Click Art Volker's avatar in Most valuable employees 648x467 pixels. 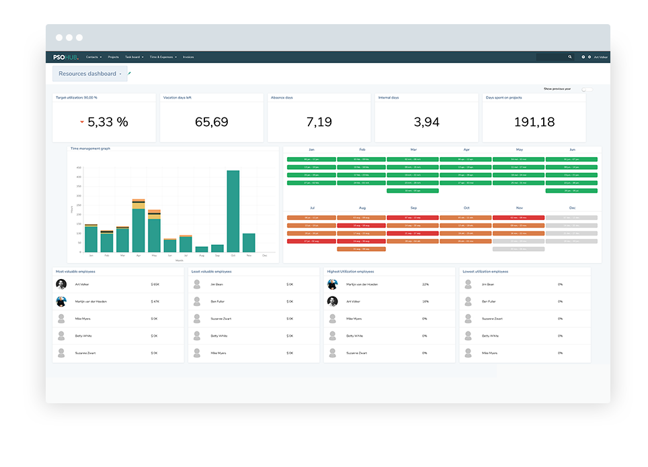point(61,284)
